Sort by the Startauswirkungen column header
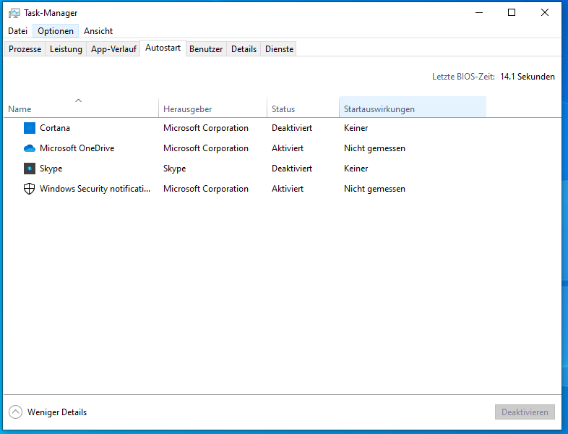The image size is (568, 434). (x=413, y=107)
